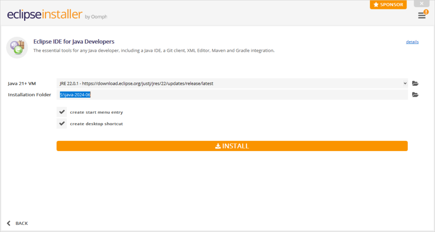Click the product description text about essential tools
435x232 pixels.
tap(154, 50)
